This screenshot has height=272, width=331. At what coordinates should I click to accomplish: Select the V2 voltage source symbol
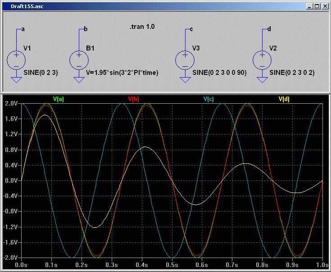click(x=262, y=60)
